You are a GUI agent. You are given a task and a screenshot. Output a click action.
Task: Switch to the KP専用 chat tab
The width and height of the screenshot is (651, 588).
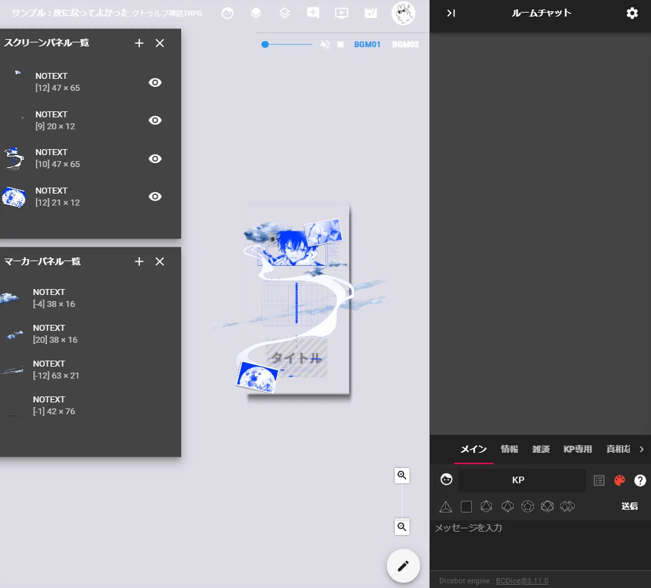coord(577,449)
